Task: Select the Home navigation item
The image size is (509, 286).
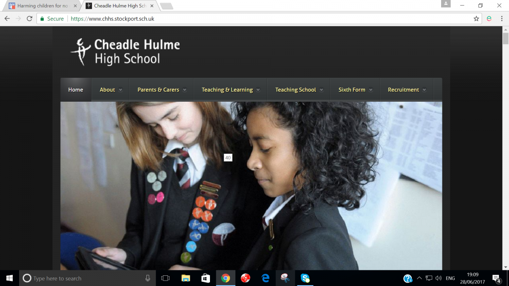Action: (76, 90)
